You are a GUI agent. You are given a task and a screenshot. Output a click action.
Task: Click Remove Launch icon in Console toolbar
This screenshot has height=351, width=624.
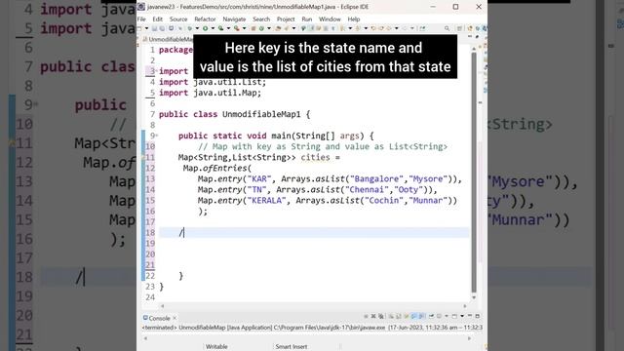[373, 316]
